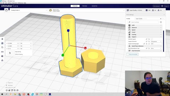
Task: Select the Scale tool in left toolbar
Action: point(2,43)
